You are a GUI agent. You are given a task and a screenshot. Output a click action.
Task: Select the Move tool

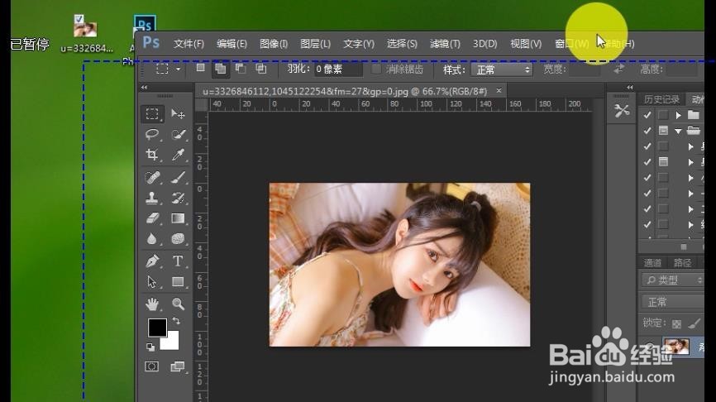tap(178, 113)
